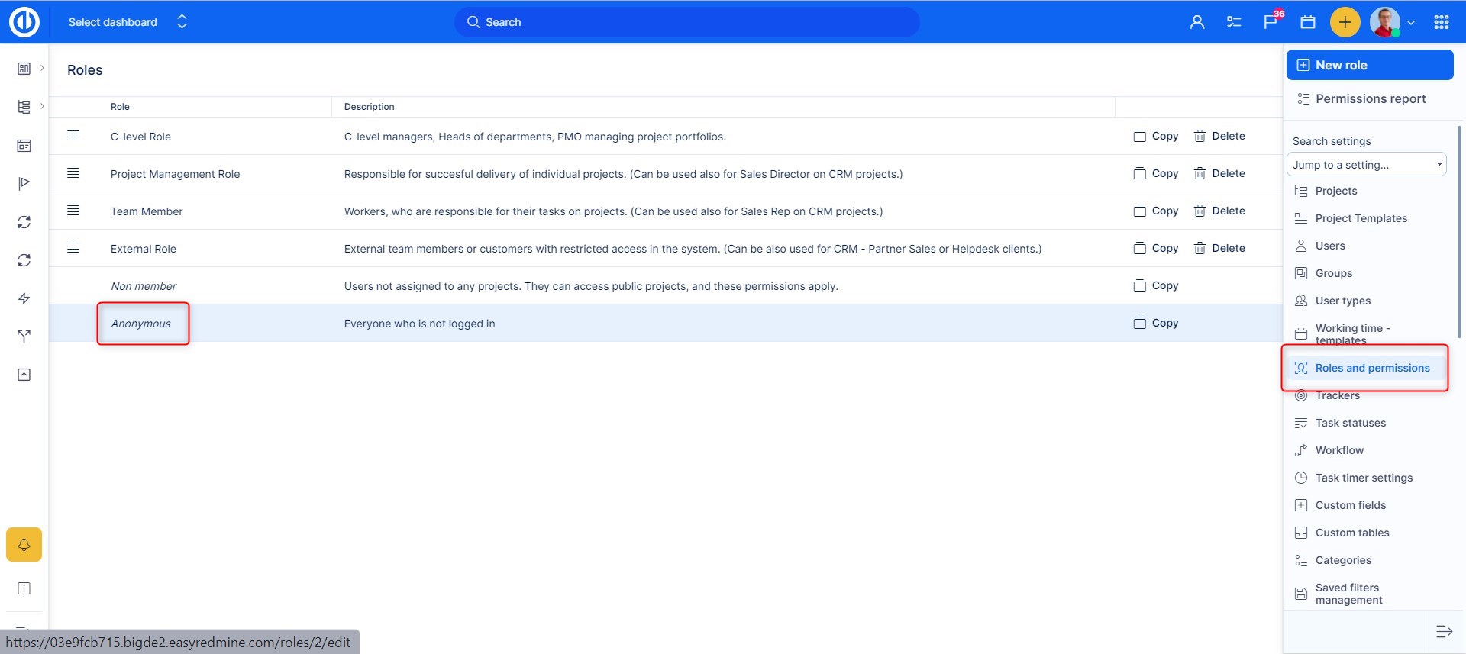Click the yellow plus create button
The width and height of the screenshot is (1466, 654).
(x=1345, y=22)
